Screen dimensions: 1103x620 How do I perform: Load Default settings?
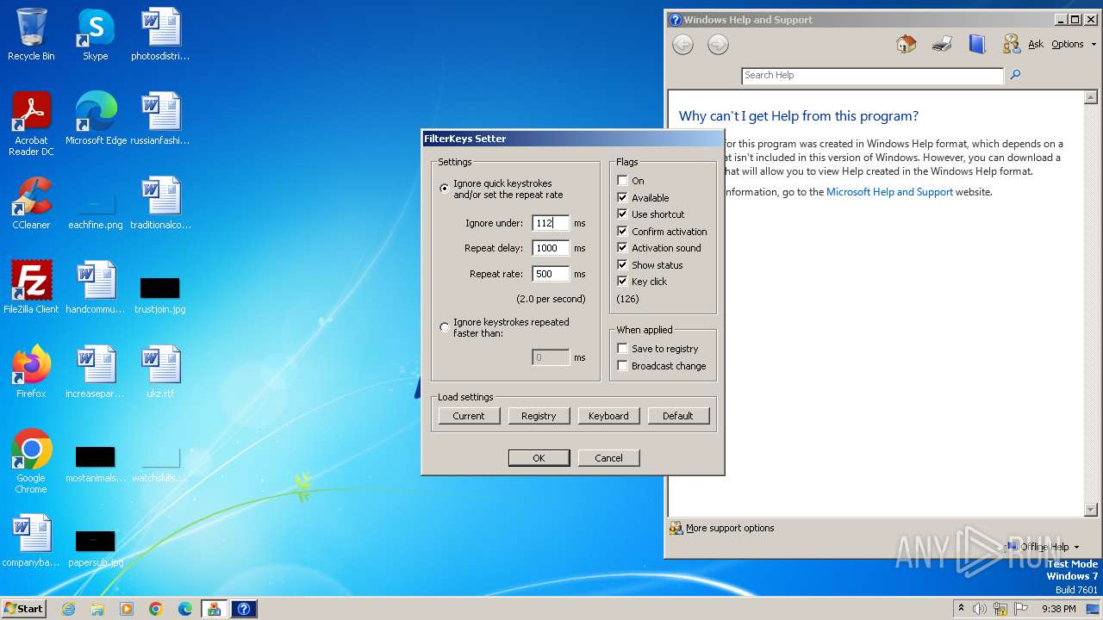[x=678, y=415]
